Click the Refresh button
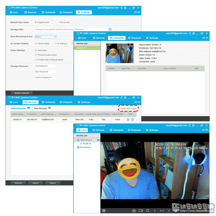Viewport: 216px width, 216px height. [x=18, y=183]
